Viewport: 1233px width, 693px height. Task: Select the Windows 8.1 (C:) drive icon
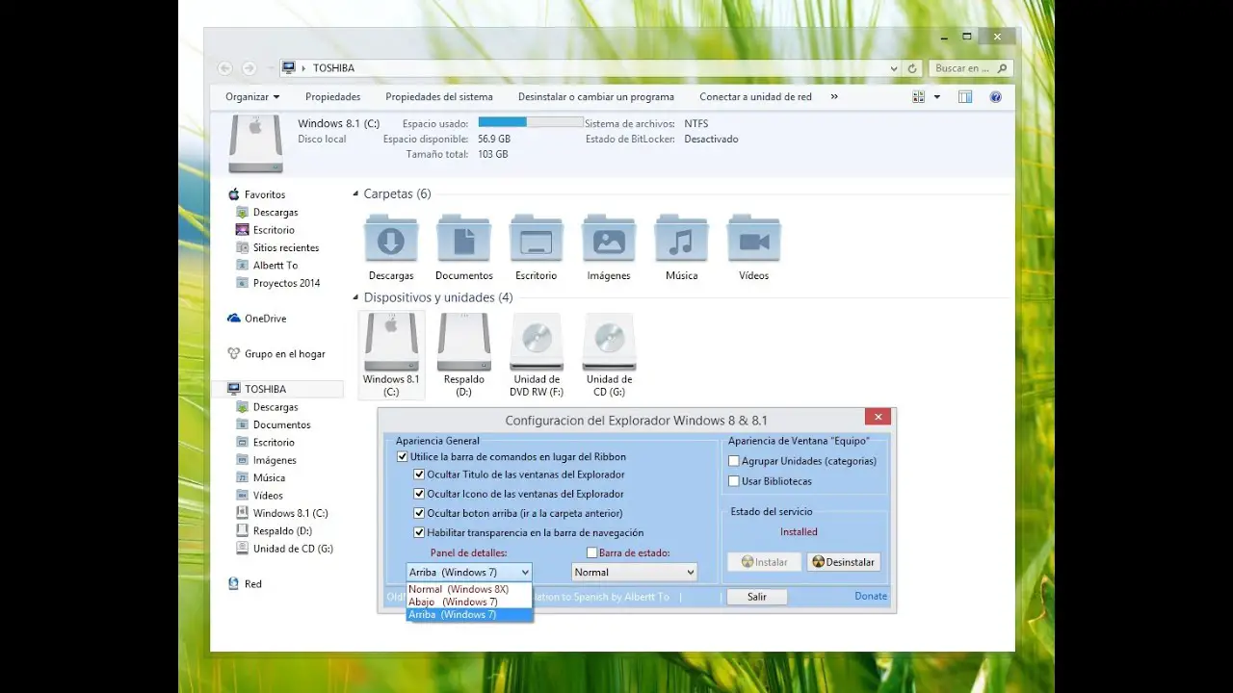391,343
